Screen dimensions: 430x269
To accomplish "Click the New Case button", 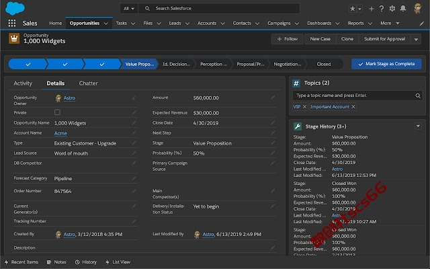I will 320,39.
